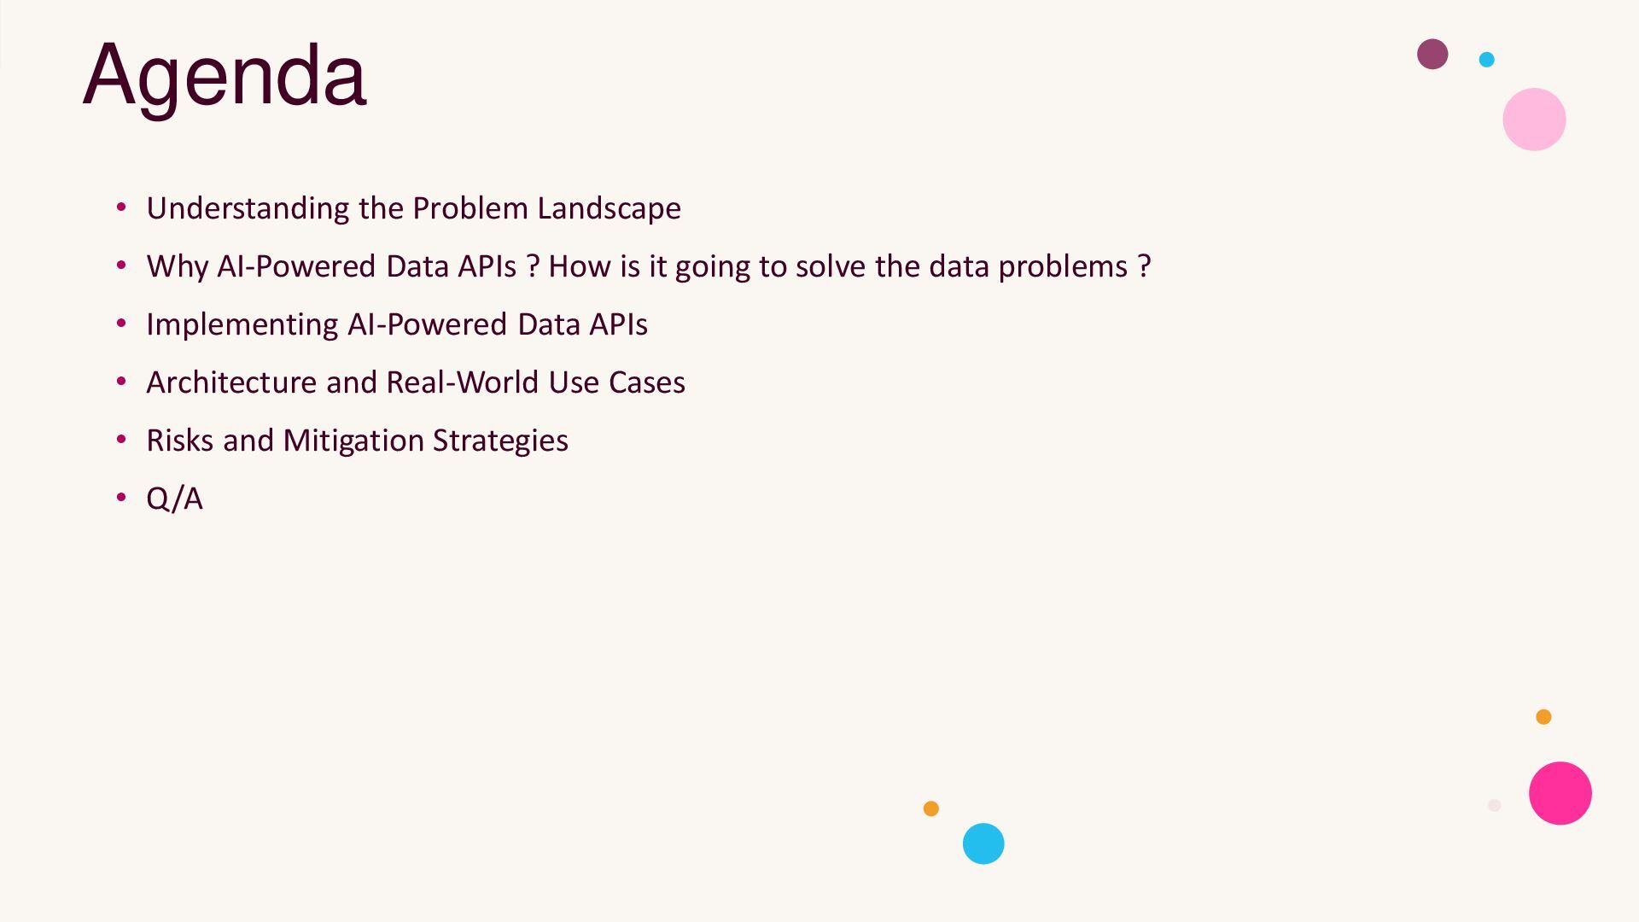Select the 'Understanding the Problem Landscape' bullet text
This screenshot has height=922, width=1639.
413,208
